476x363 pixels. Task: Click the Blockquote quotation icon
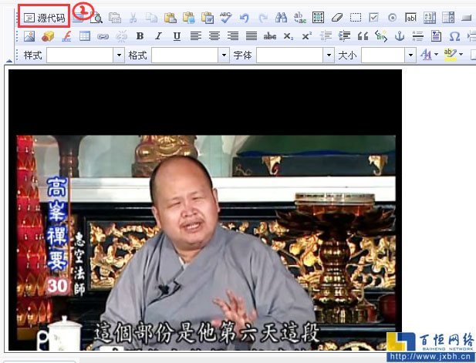[363, 36]
